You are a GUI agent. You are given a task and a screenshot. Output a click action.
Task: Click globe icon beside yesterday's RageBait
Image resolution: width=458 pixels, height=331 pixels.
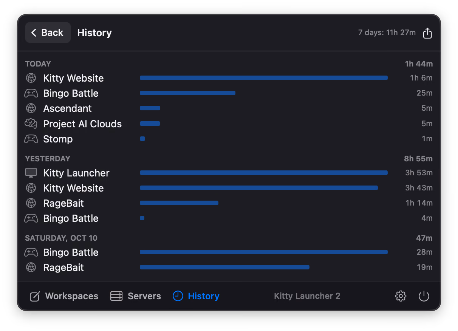31,203
